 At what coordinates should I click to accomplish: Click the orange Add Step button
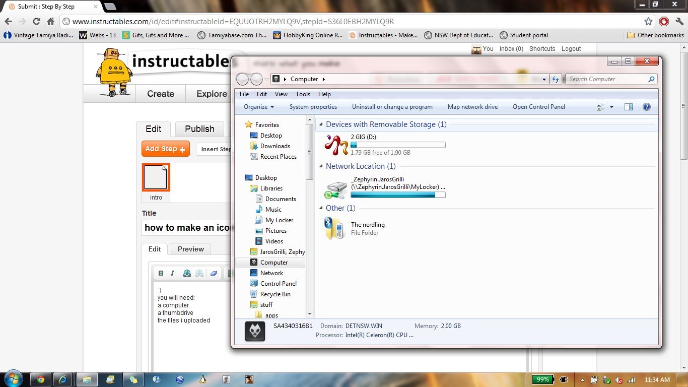click(x=166, y=149)
